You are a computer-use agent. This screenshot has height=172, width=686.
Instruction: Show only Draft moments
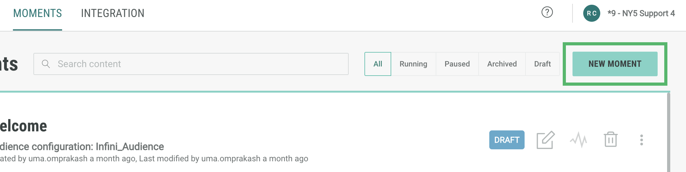[x=542, y=64]
